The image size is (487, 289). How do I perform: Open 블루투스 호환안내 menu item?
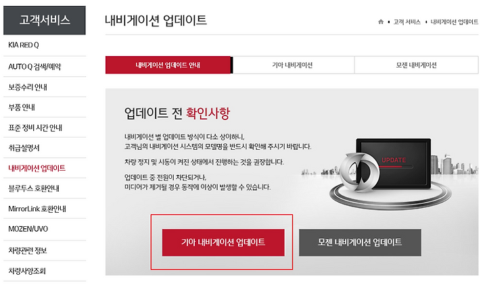point(45,188)
